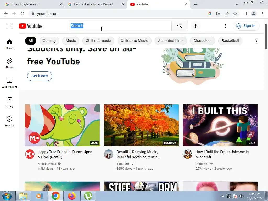The width and height of the screenshot is (268, 201).
Task: Click the magnifier search button
Action: [x=180, y=26]
